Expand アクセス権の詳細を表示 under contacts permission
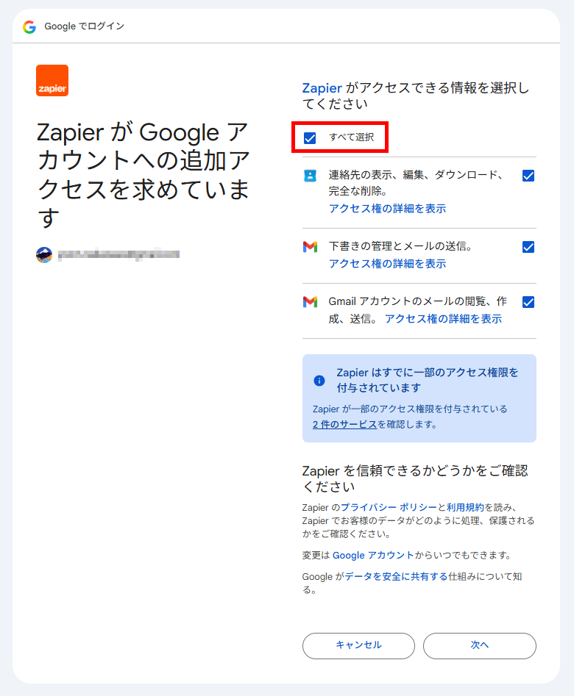Image resolution: width=574 pixels, height=696 pixels. 387,209
